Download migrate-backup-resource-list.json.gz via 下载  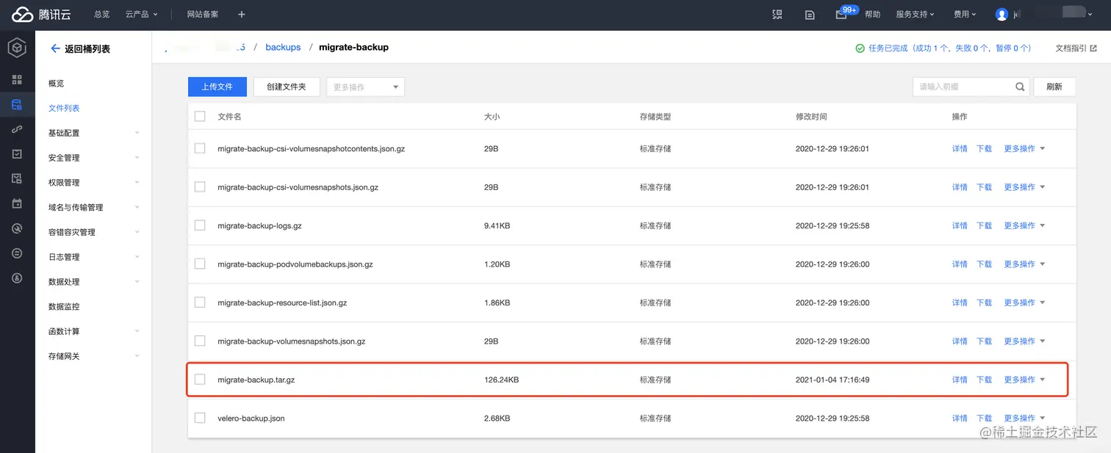984,302
